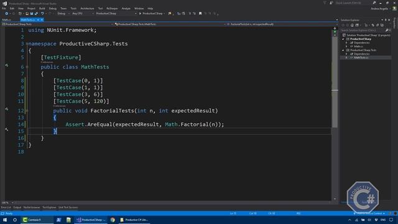Open the Error List panel tab
This screenshot has height=224, width=398.
tap(6, 207)
